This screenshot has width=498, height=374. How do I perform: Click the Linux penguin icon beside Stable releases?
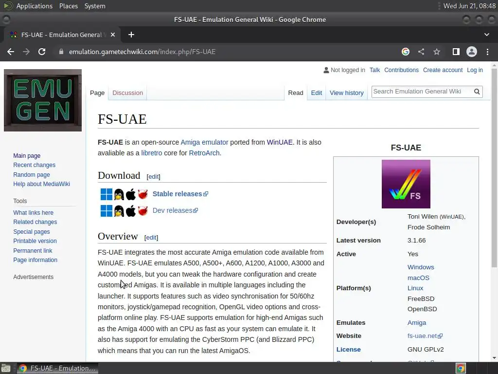click(x=119, y=194)
